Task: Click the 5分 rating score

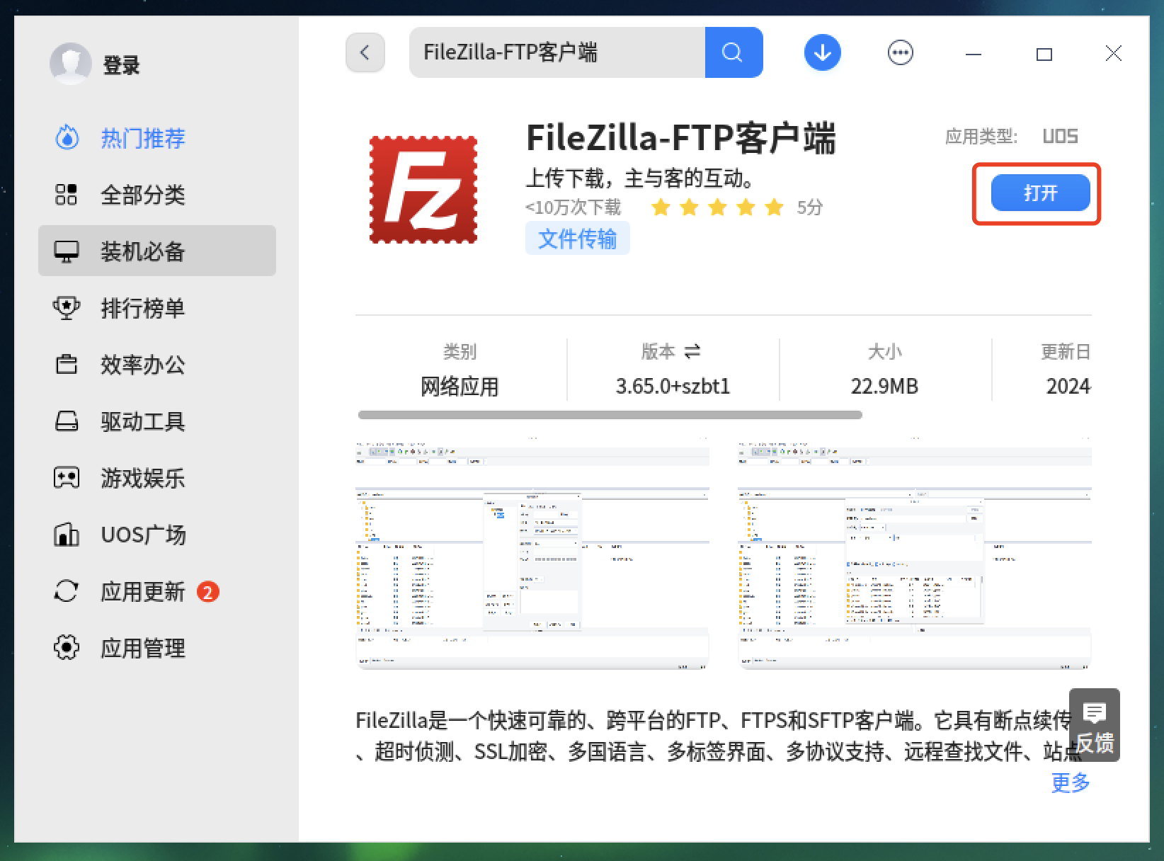Action: [810, 207]
